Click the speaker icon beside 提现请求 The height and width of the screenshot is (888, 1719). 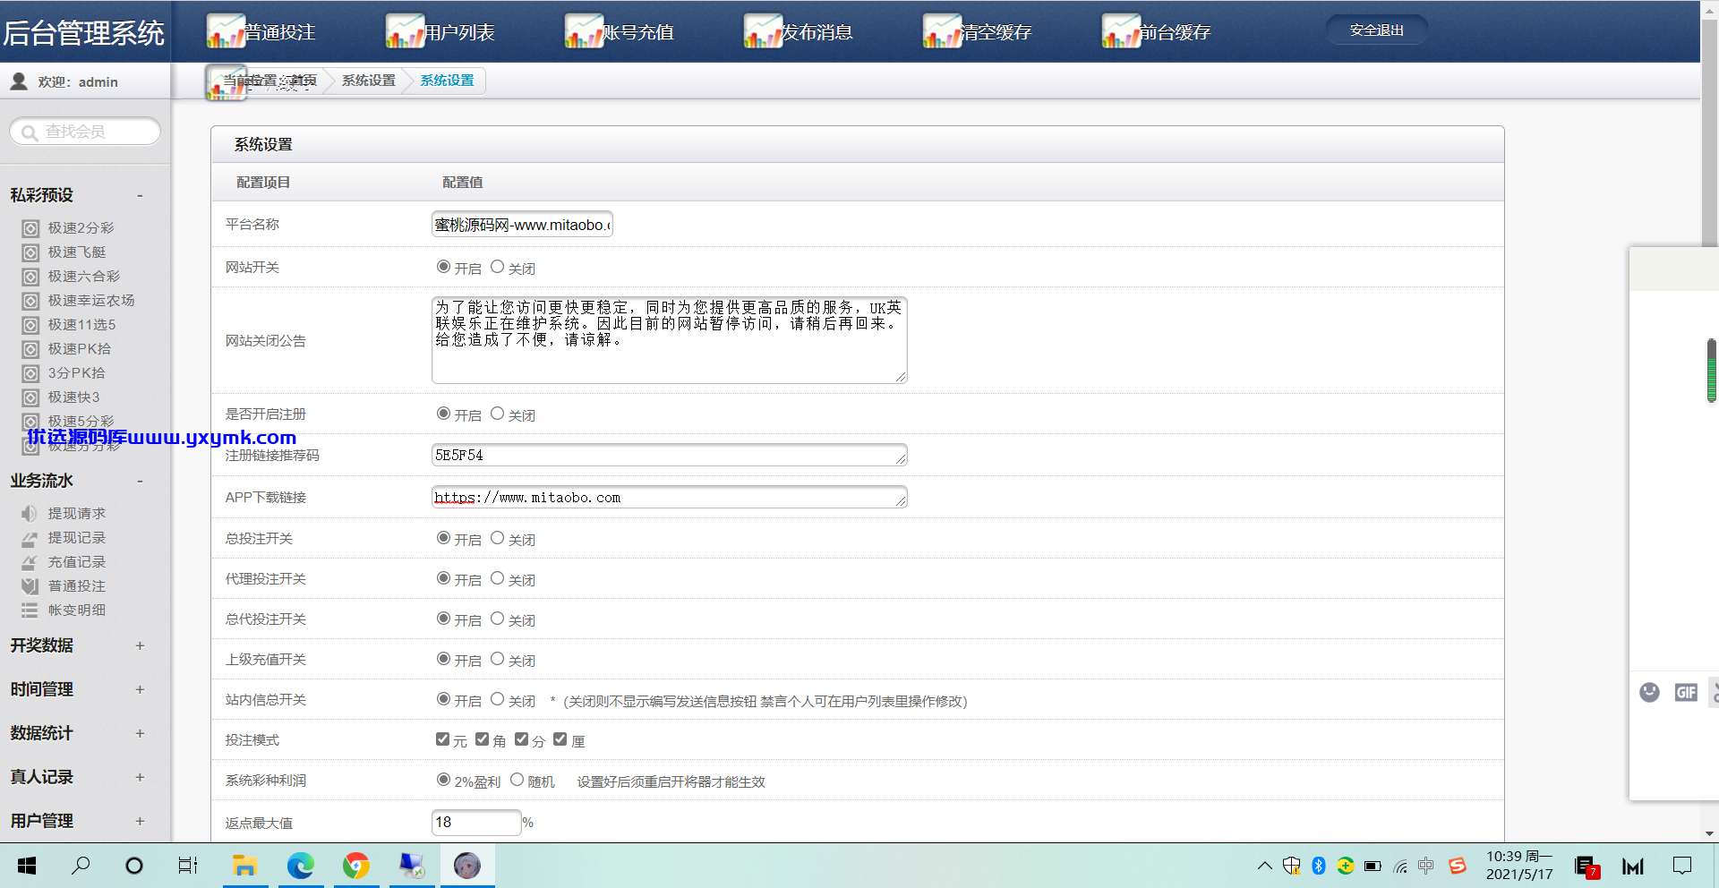click(x=30, y=514)
